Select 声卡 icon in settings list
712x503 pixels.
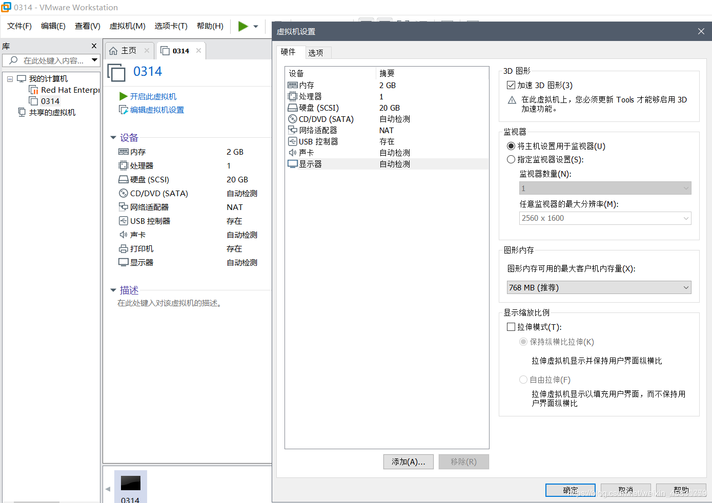[293, 153]
